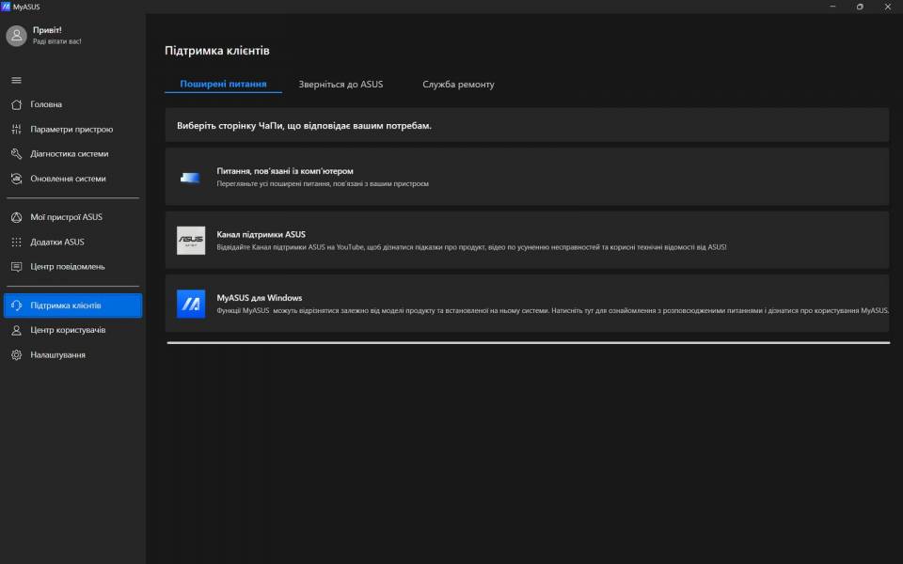903x564 pixels.
Task: Click the refresh icon for Оновлення системи
Action: (x=16, y=179)
